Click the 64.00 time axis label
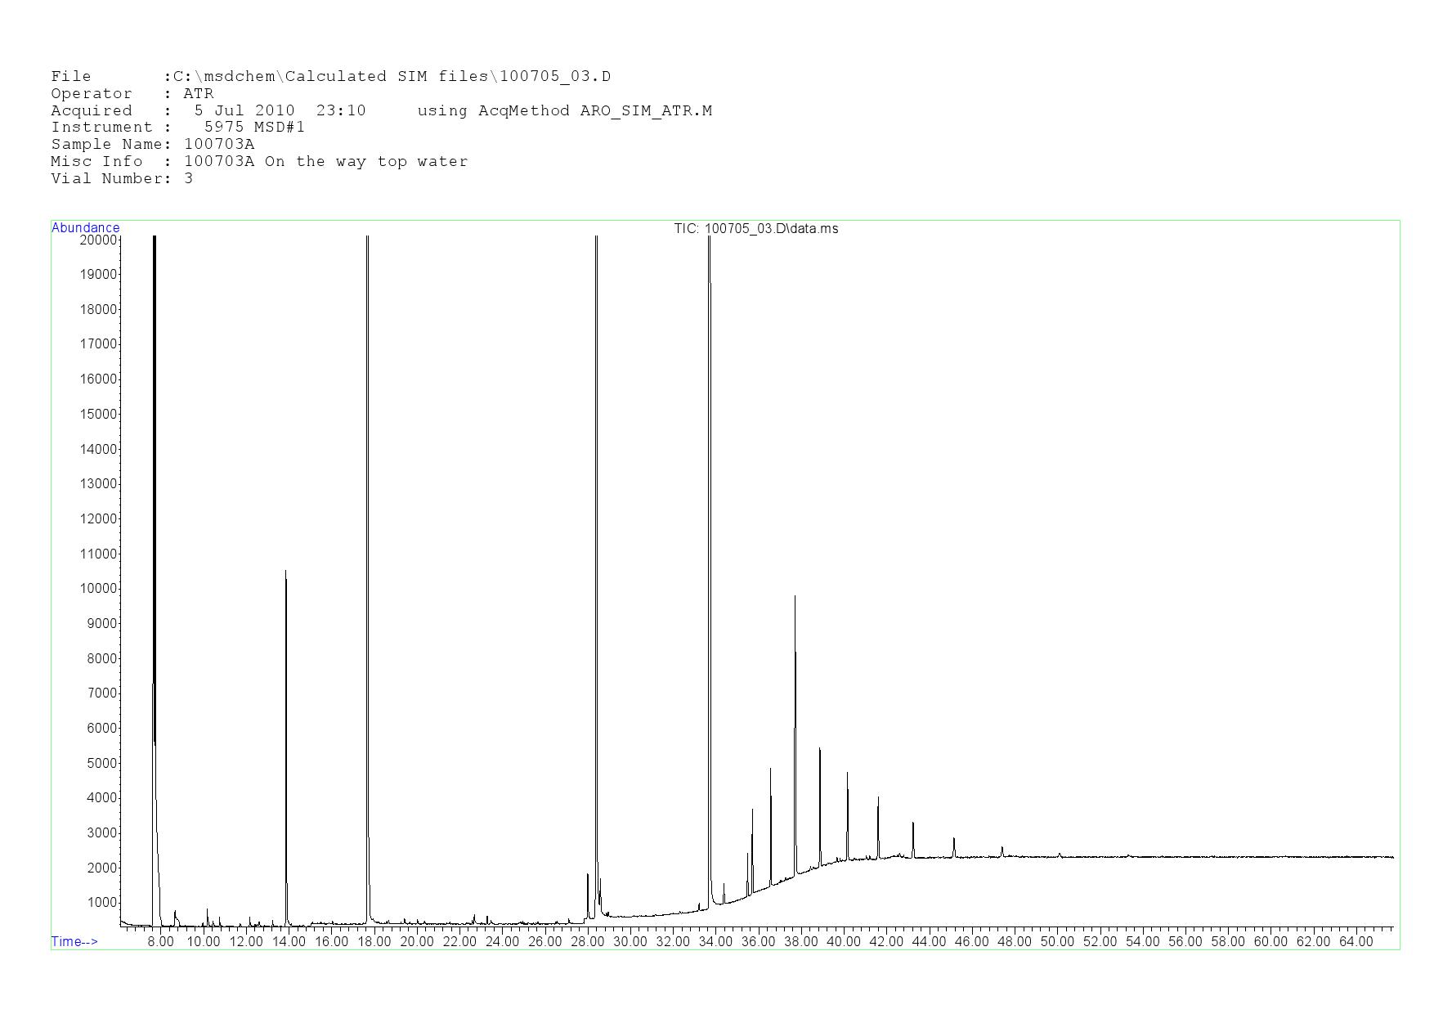Screen dimensions: 1434x1014 click(x=1356, y=942)
